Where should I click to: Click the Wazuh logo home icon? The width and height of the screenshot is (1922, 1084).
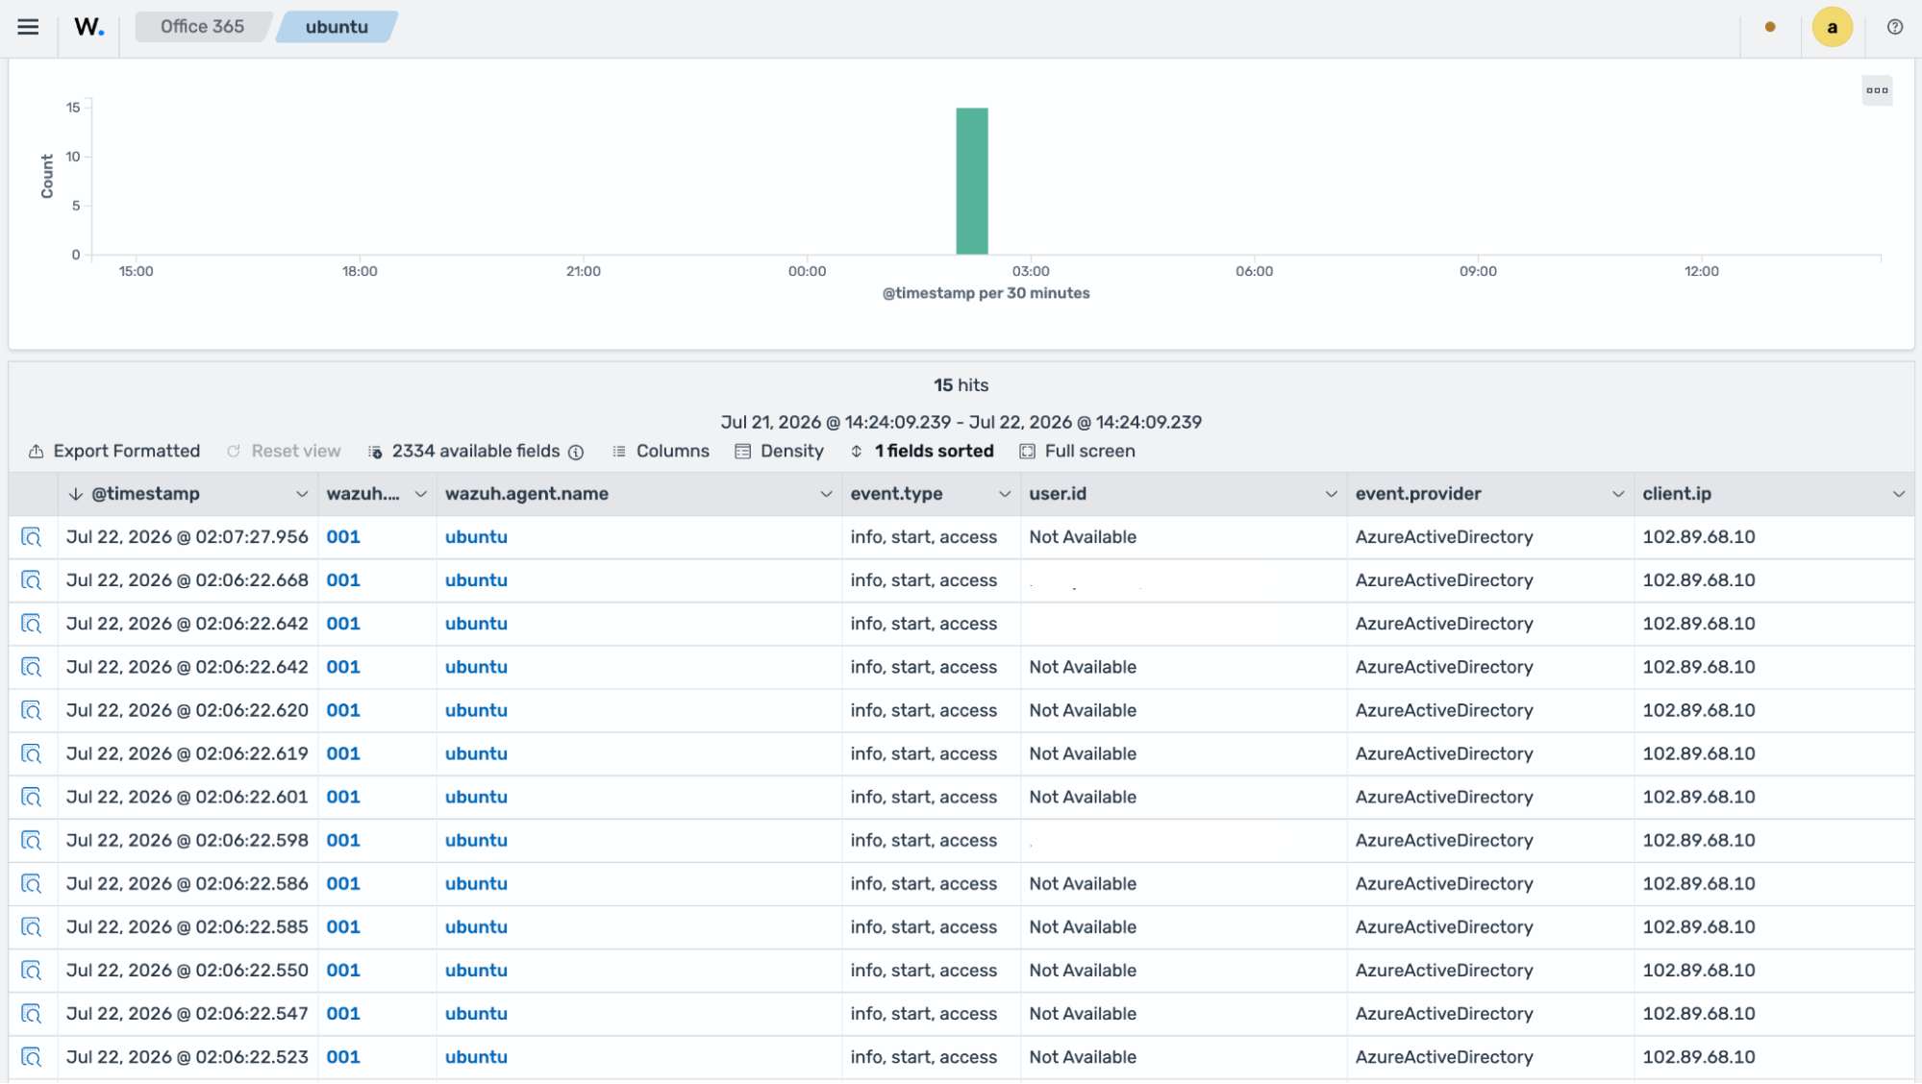tap(89, 27)
